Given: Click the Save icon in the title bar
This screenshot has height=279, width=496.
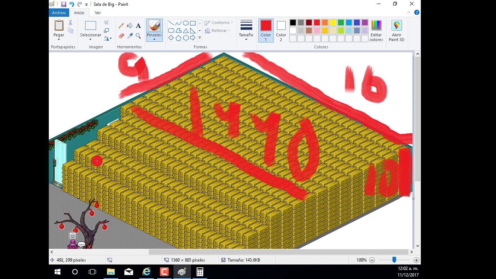Looking at the screenshot, I should tap(64, 4).
